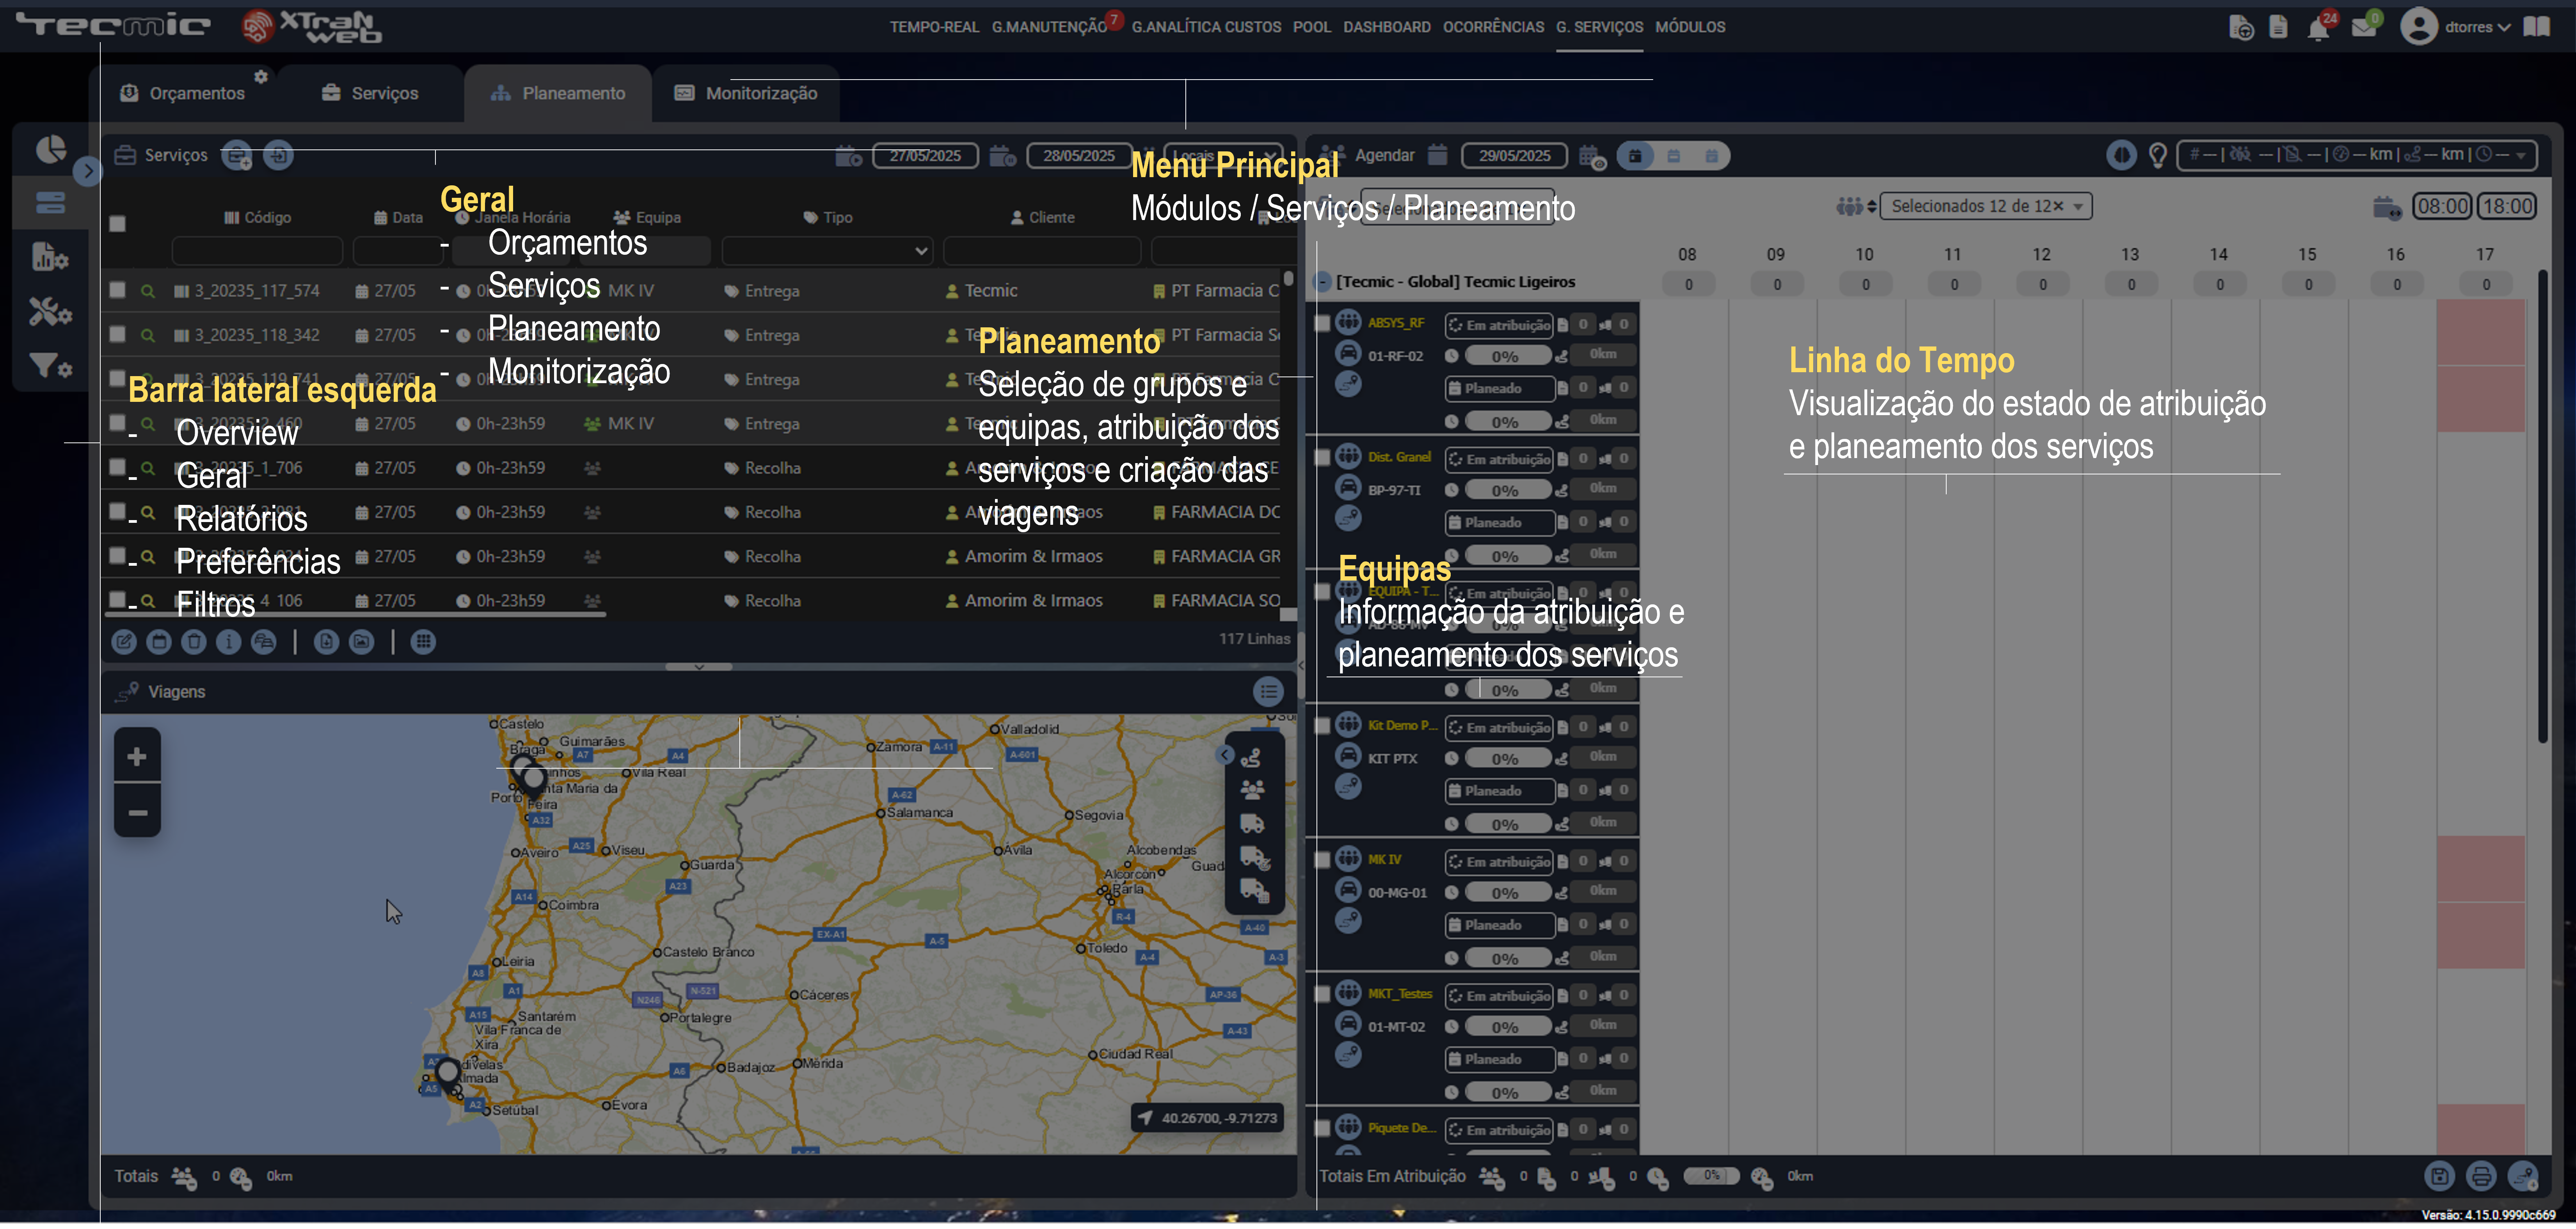
Task: Open the TEMPO-REAL menu
Action: 934,27
